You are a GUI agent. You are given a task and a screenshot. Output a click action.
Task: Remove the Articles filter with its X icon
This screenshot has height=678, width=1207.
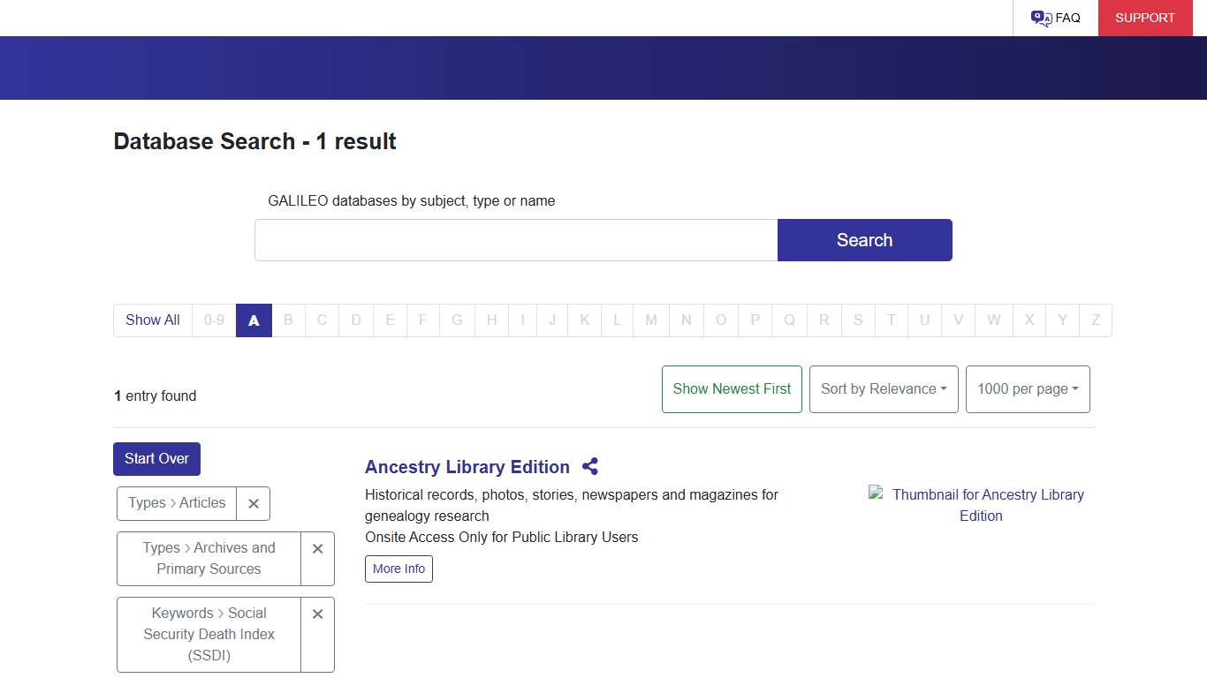click(254, 503)
